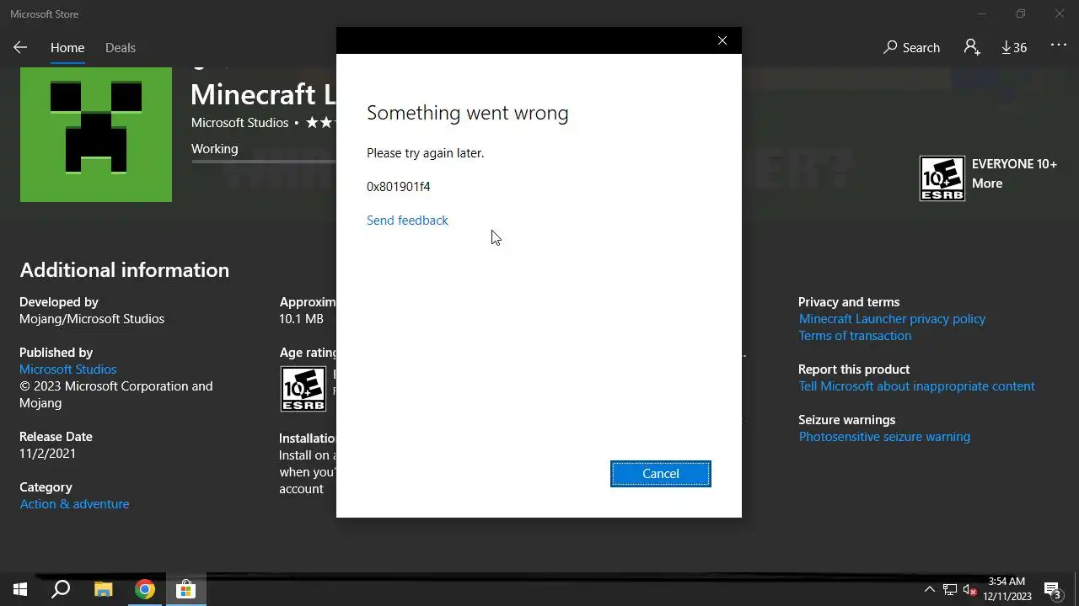The height and width of the screenshot is (606, 1079).
Task: Show hidden system tray icons
Action: tap(930, 590)
